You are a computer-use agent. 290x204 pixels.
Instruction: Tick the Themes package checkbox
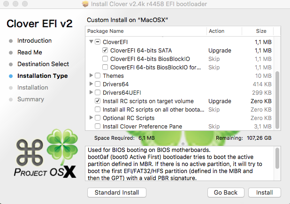click(x=98, y=76)
